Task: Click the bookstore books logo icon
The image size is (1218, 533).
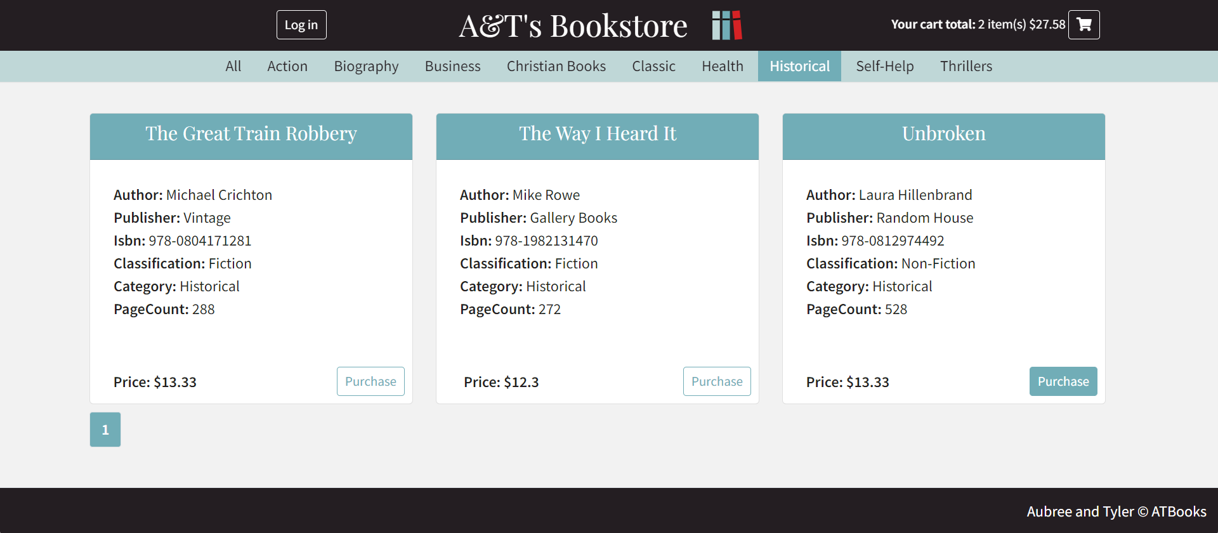Action: [727, 25]
